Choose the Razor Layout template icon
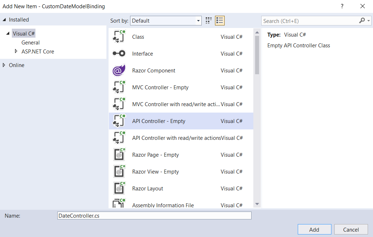The height and width of the screenshot is (237, 373). [119, 188]
